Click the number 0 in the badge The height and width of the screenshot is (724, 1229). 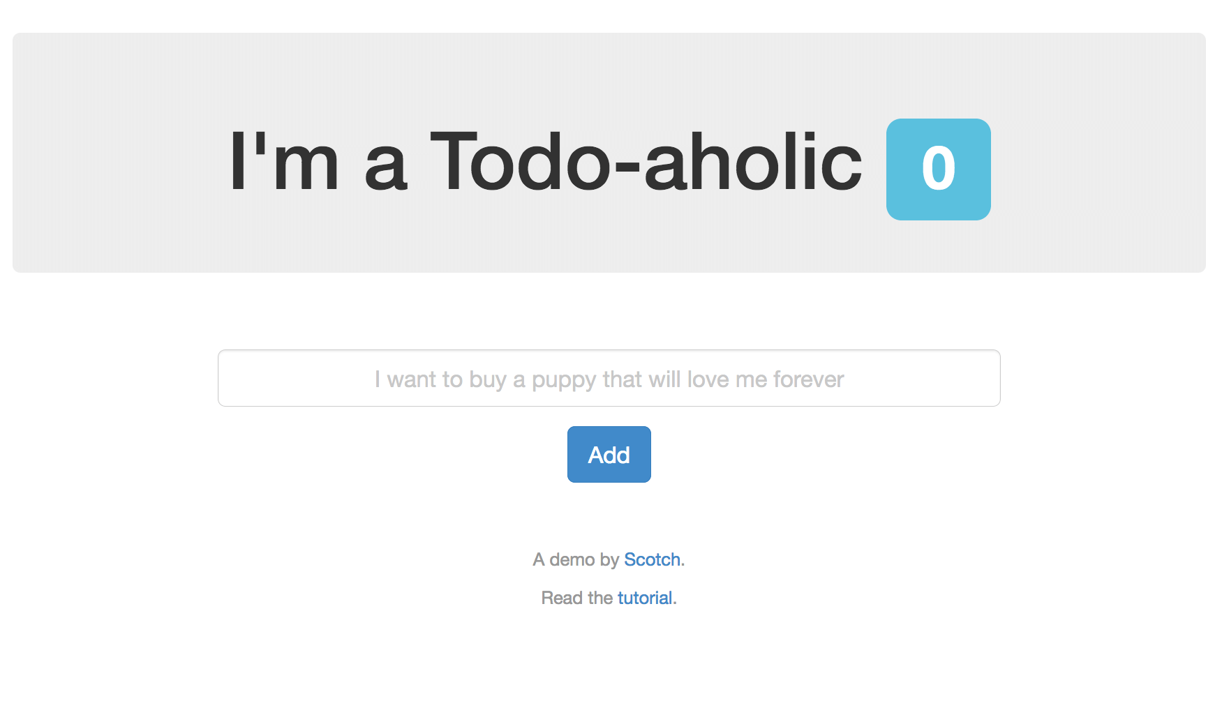click(x=938, y=169)
